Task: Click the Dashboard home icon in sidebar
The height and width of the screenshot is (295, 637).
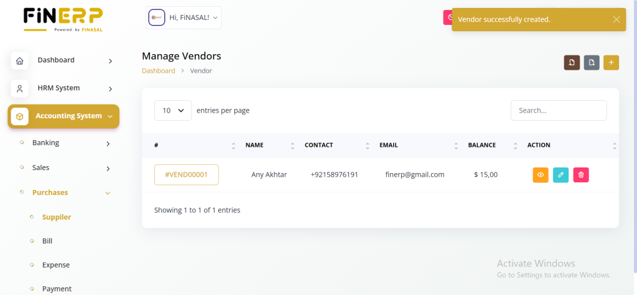Action: [x=20, y=61]
